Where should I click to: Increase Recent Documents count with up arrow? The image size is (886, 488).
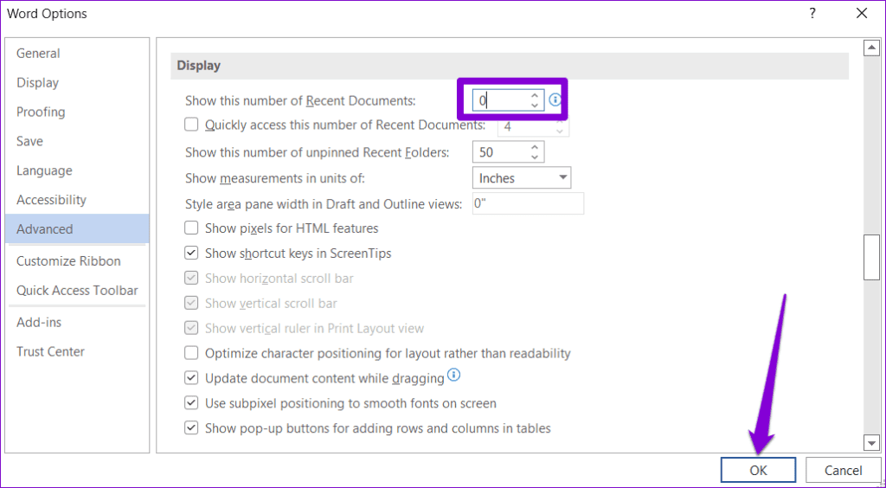pos(535,96)
